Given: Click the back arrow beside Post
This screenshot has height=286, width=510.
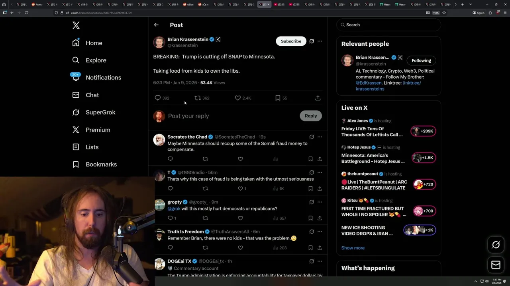Looking at the screenshot, I should tap(156, 25).
